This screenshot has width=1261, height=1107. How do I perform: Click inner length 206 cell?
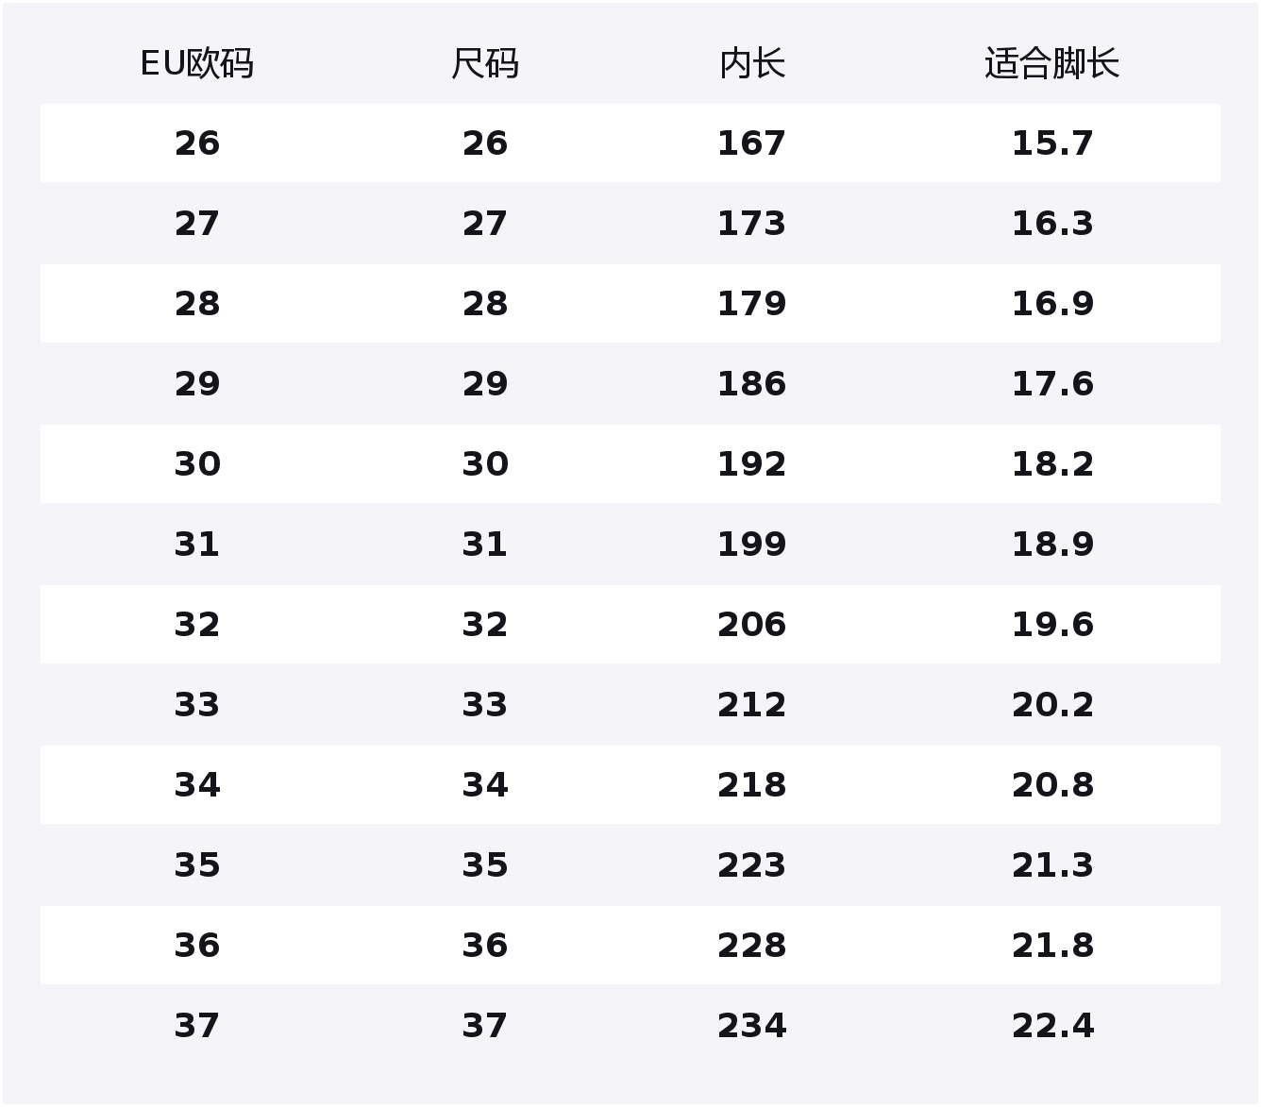pyautogui.click(x=751, y=625)
